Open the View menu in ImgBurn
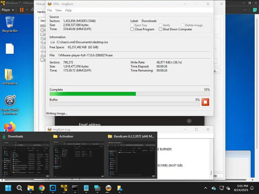The image size is (259, 194). [x=58, y=10]
